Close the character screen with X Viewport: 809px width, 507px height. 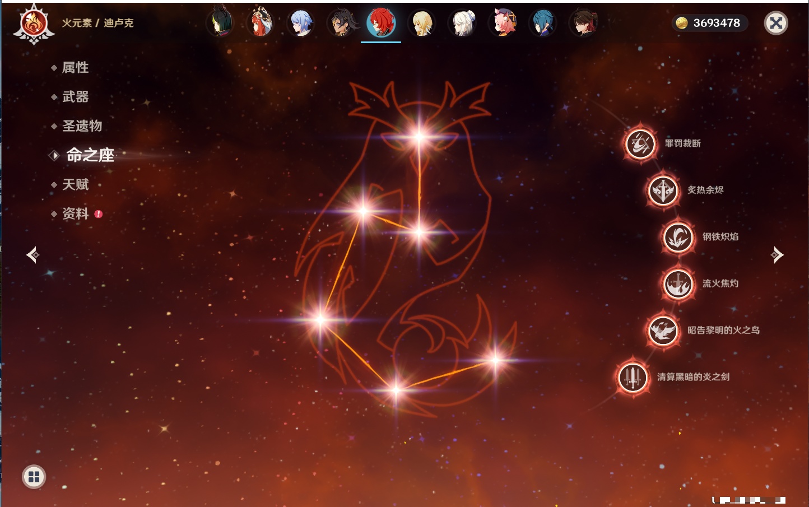click(776, 23)
